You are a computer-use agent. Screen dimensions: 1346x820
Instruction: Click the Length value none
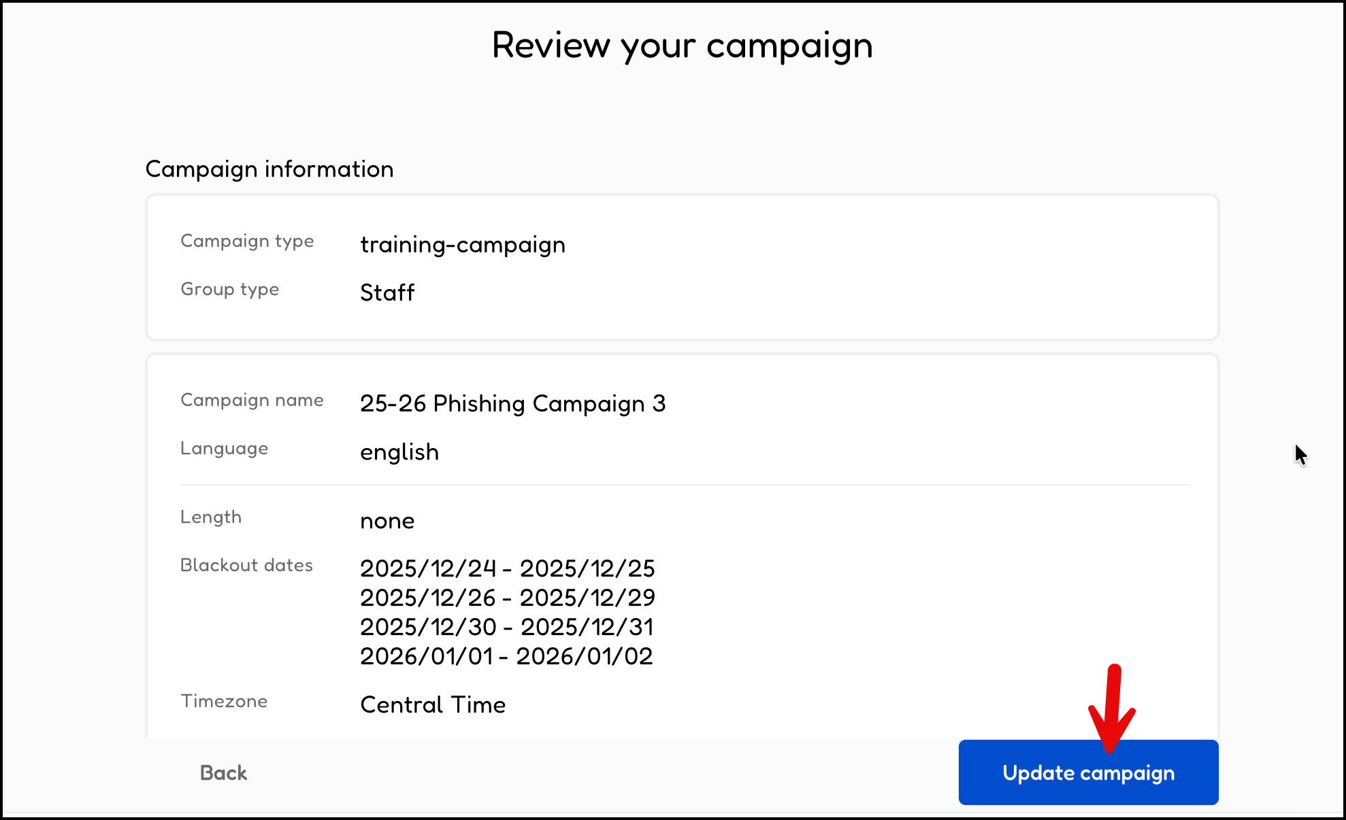click(387, 521)
